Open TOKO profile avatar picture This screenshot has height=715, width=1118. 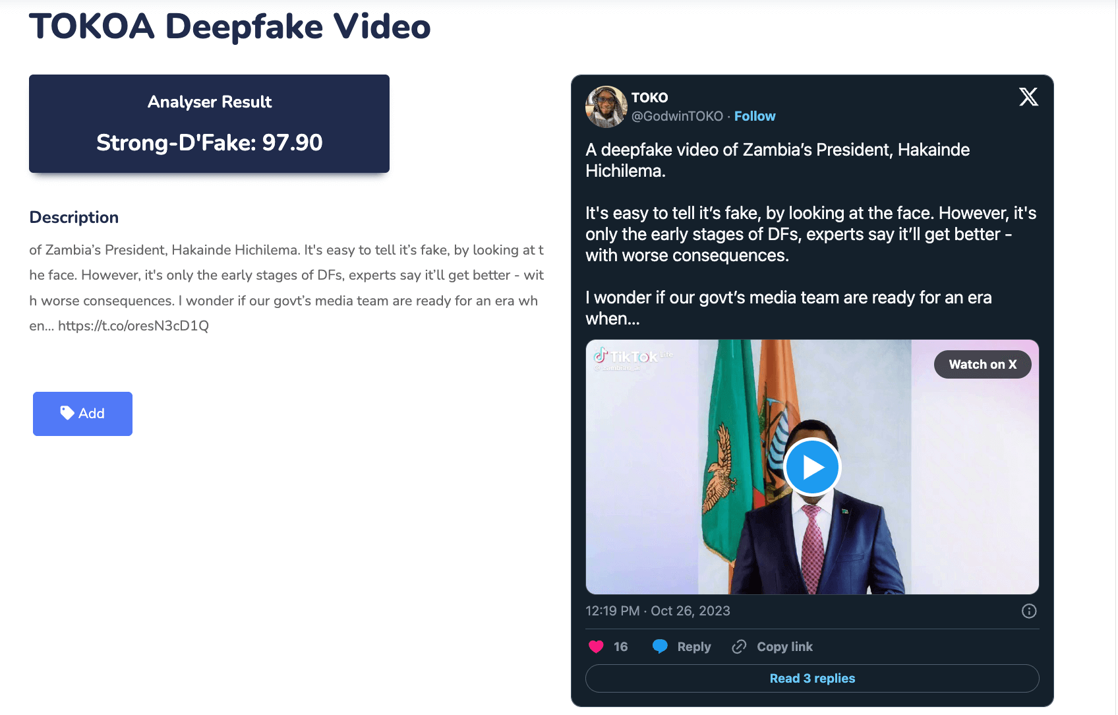pyautogui.click(x=606, y=106)
